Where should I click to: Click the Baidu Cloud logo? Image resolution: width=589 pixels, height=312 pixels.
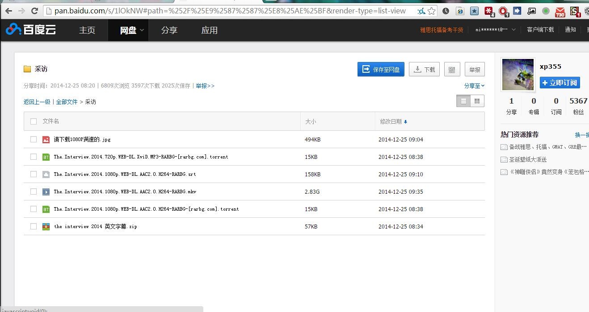[30, 30]
